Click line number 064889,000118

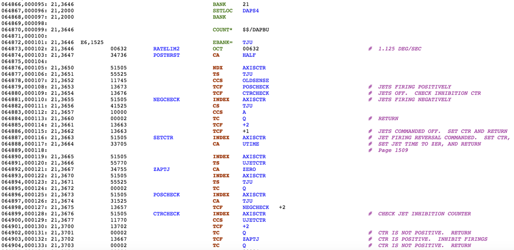click(x=24, y=150)
